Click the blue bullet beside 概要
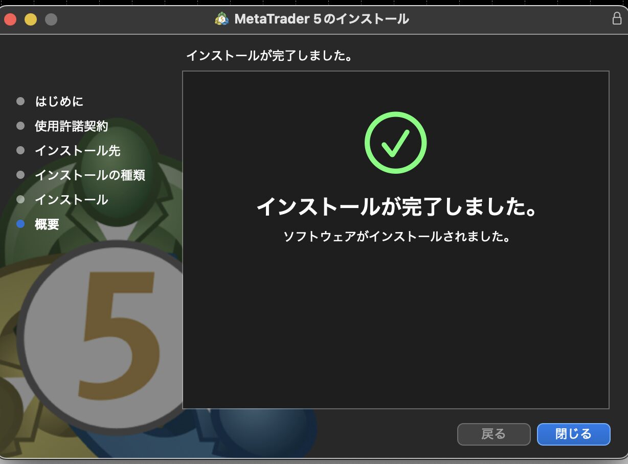Image resolution: width=628 pixels, height=464 pixels. point(20,224)
